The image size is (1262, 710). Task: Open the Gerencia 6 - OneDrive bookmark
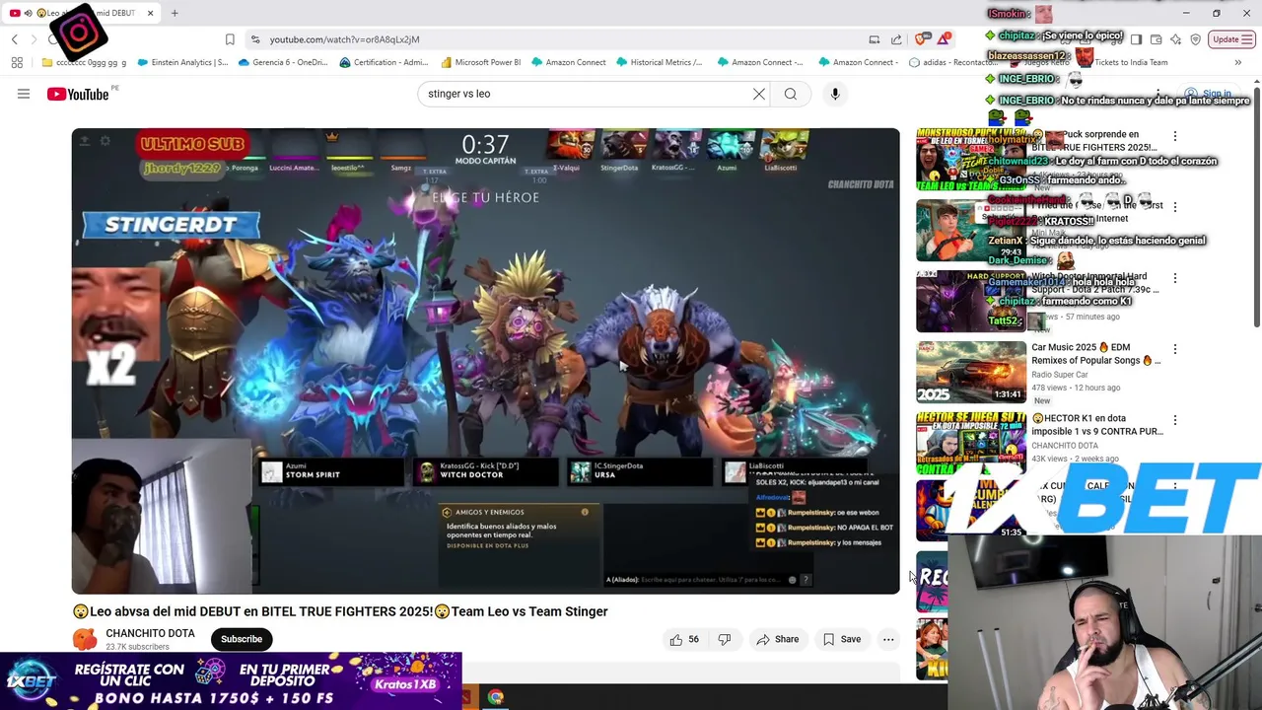click(283, 62)
